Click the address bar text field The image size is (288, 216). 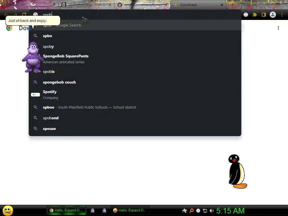135,15
